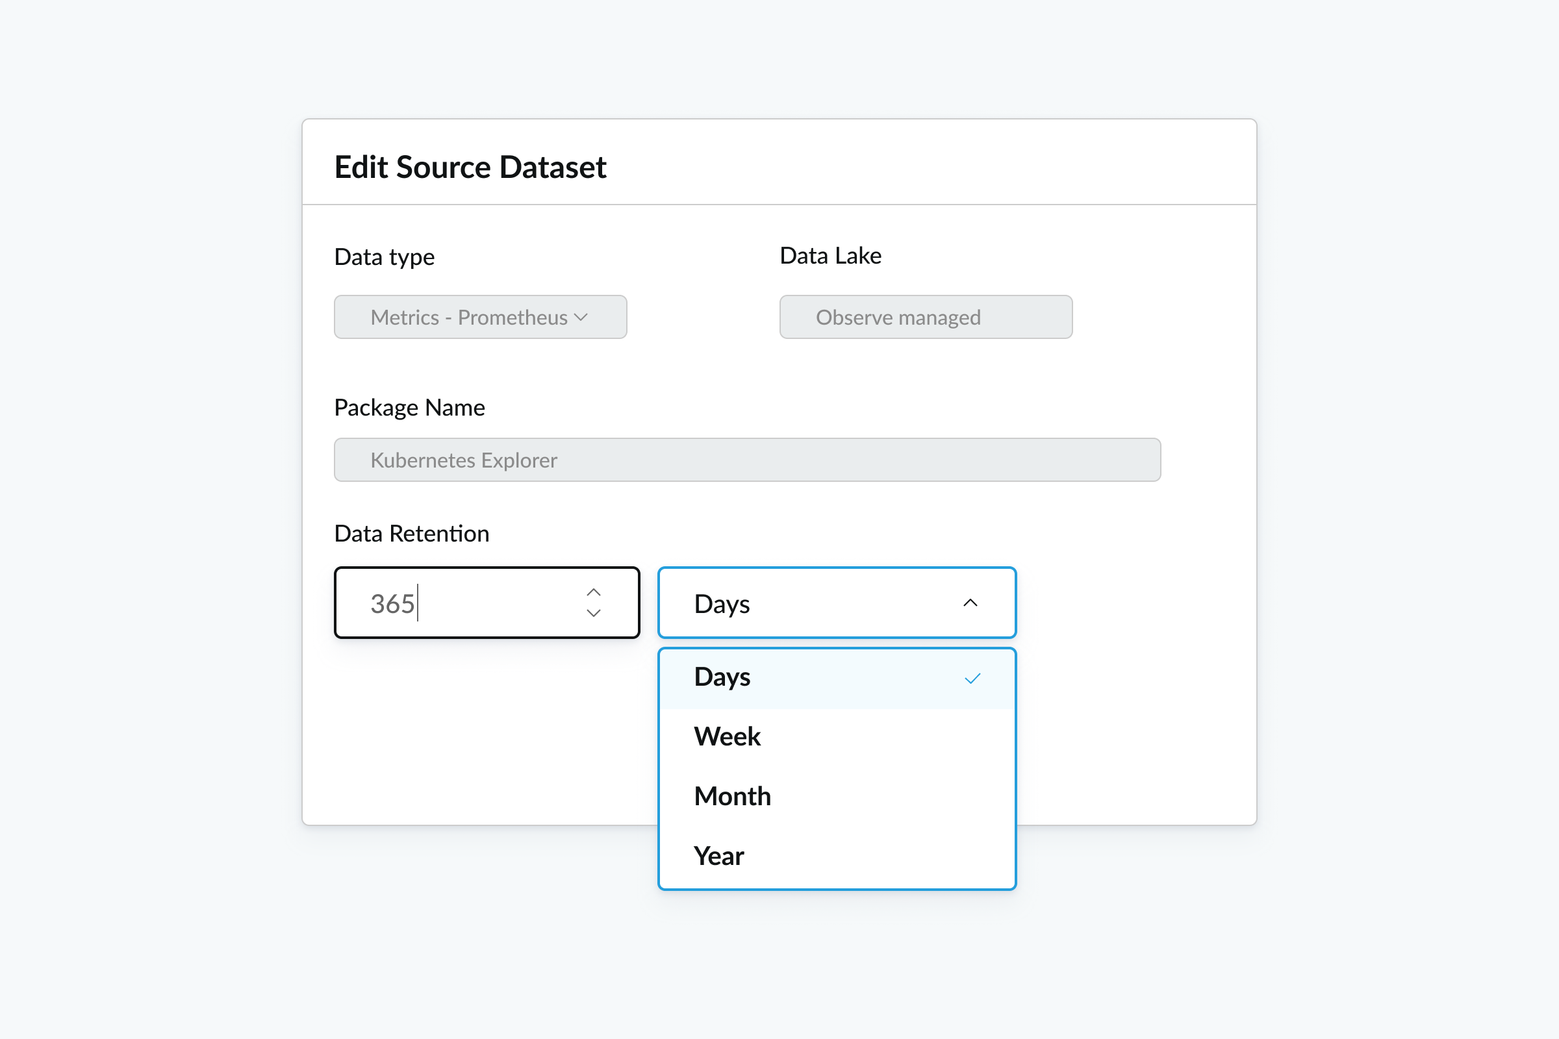Screen dimensions: 1559x1039
Task: Click the checkmark beside Days option
Action: [972, 679]
